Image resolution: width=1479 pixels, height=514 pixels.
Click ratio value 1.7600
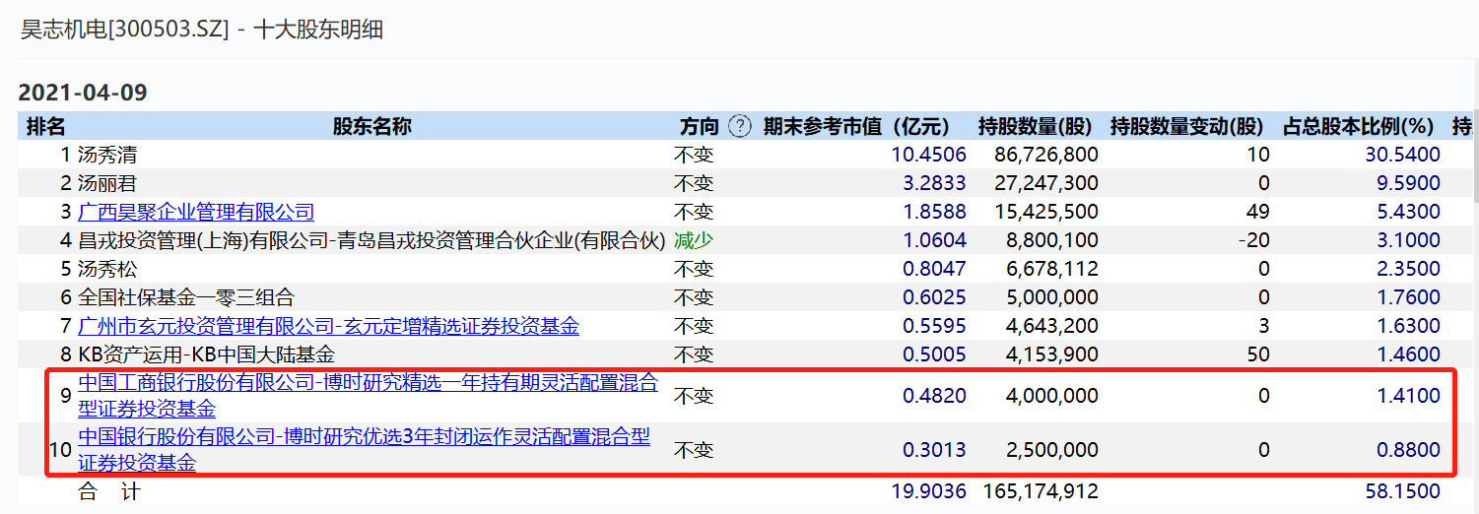pyautogui.click(x=1408, y=297)
